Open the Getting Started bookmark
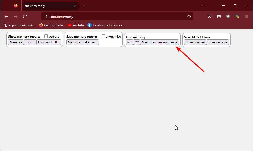Viewport: 253px width, 151px height. pyautogui.click(x=52, y=25)
